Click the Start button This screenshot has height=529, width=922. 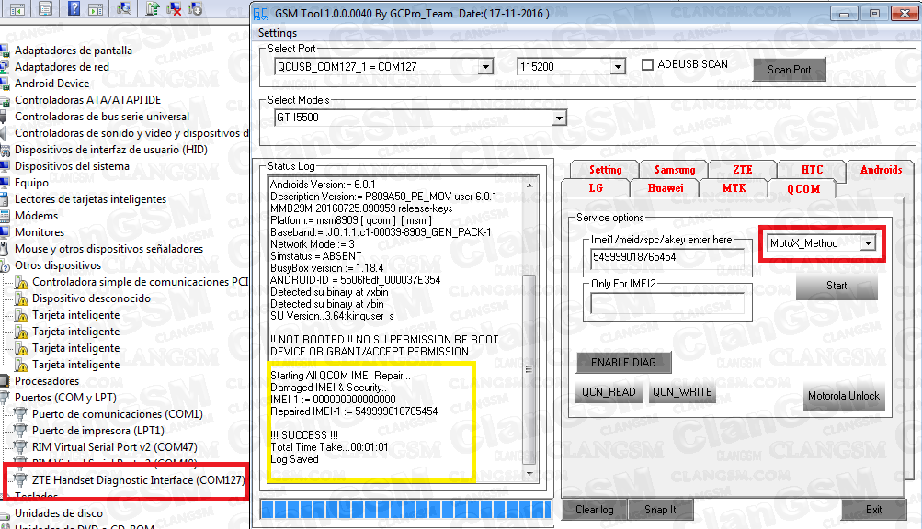[x=837, y=286]
